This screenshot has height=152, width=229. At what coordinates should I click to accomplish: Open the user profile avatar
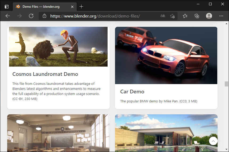(x=209, y=16)
